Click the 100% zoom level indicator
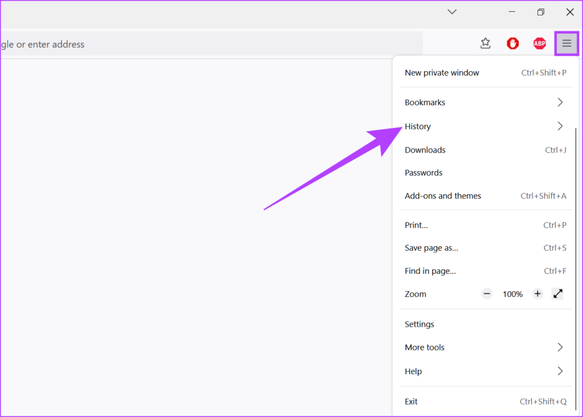 (x=512, y=294)
